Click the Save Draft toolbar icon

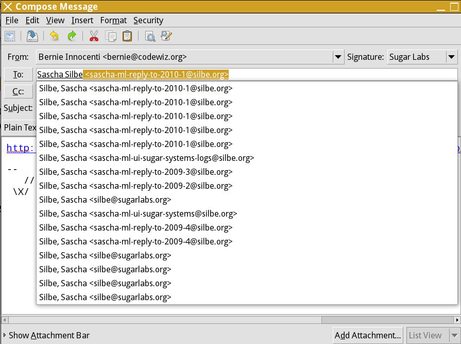tap(32, 36)
